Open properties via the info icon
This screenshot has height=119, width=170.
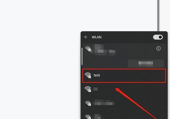tap(158, 48)
